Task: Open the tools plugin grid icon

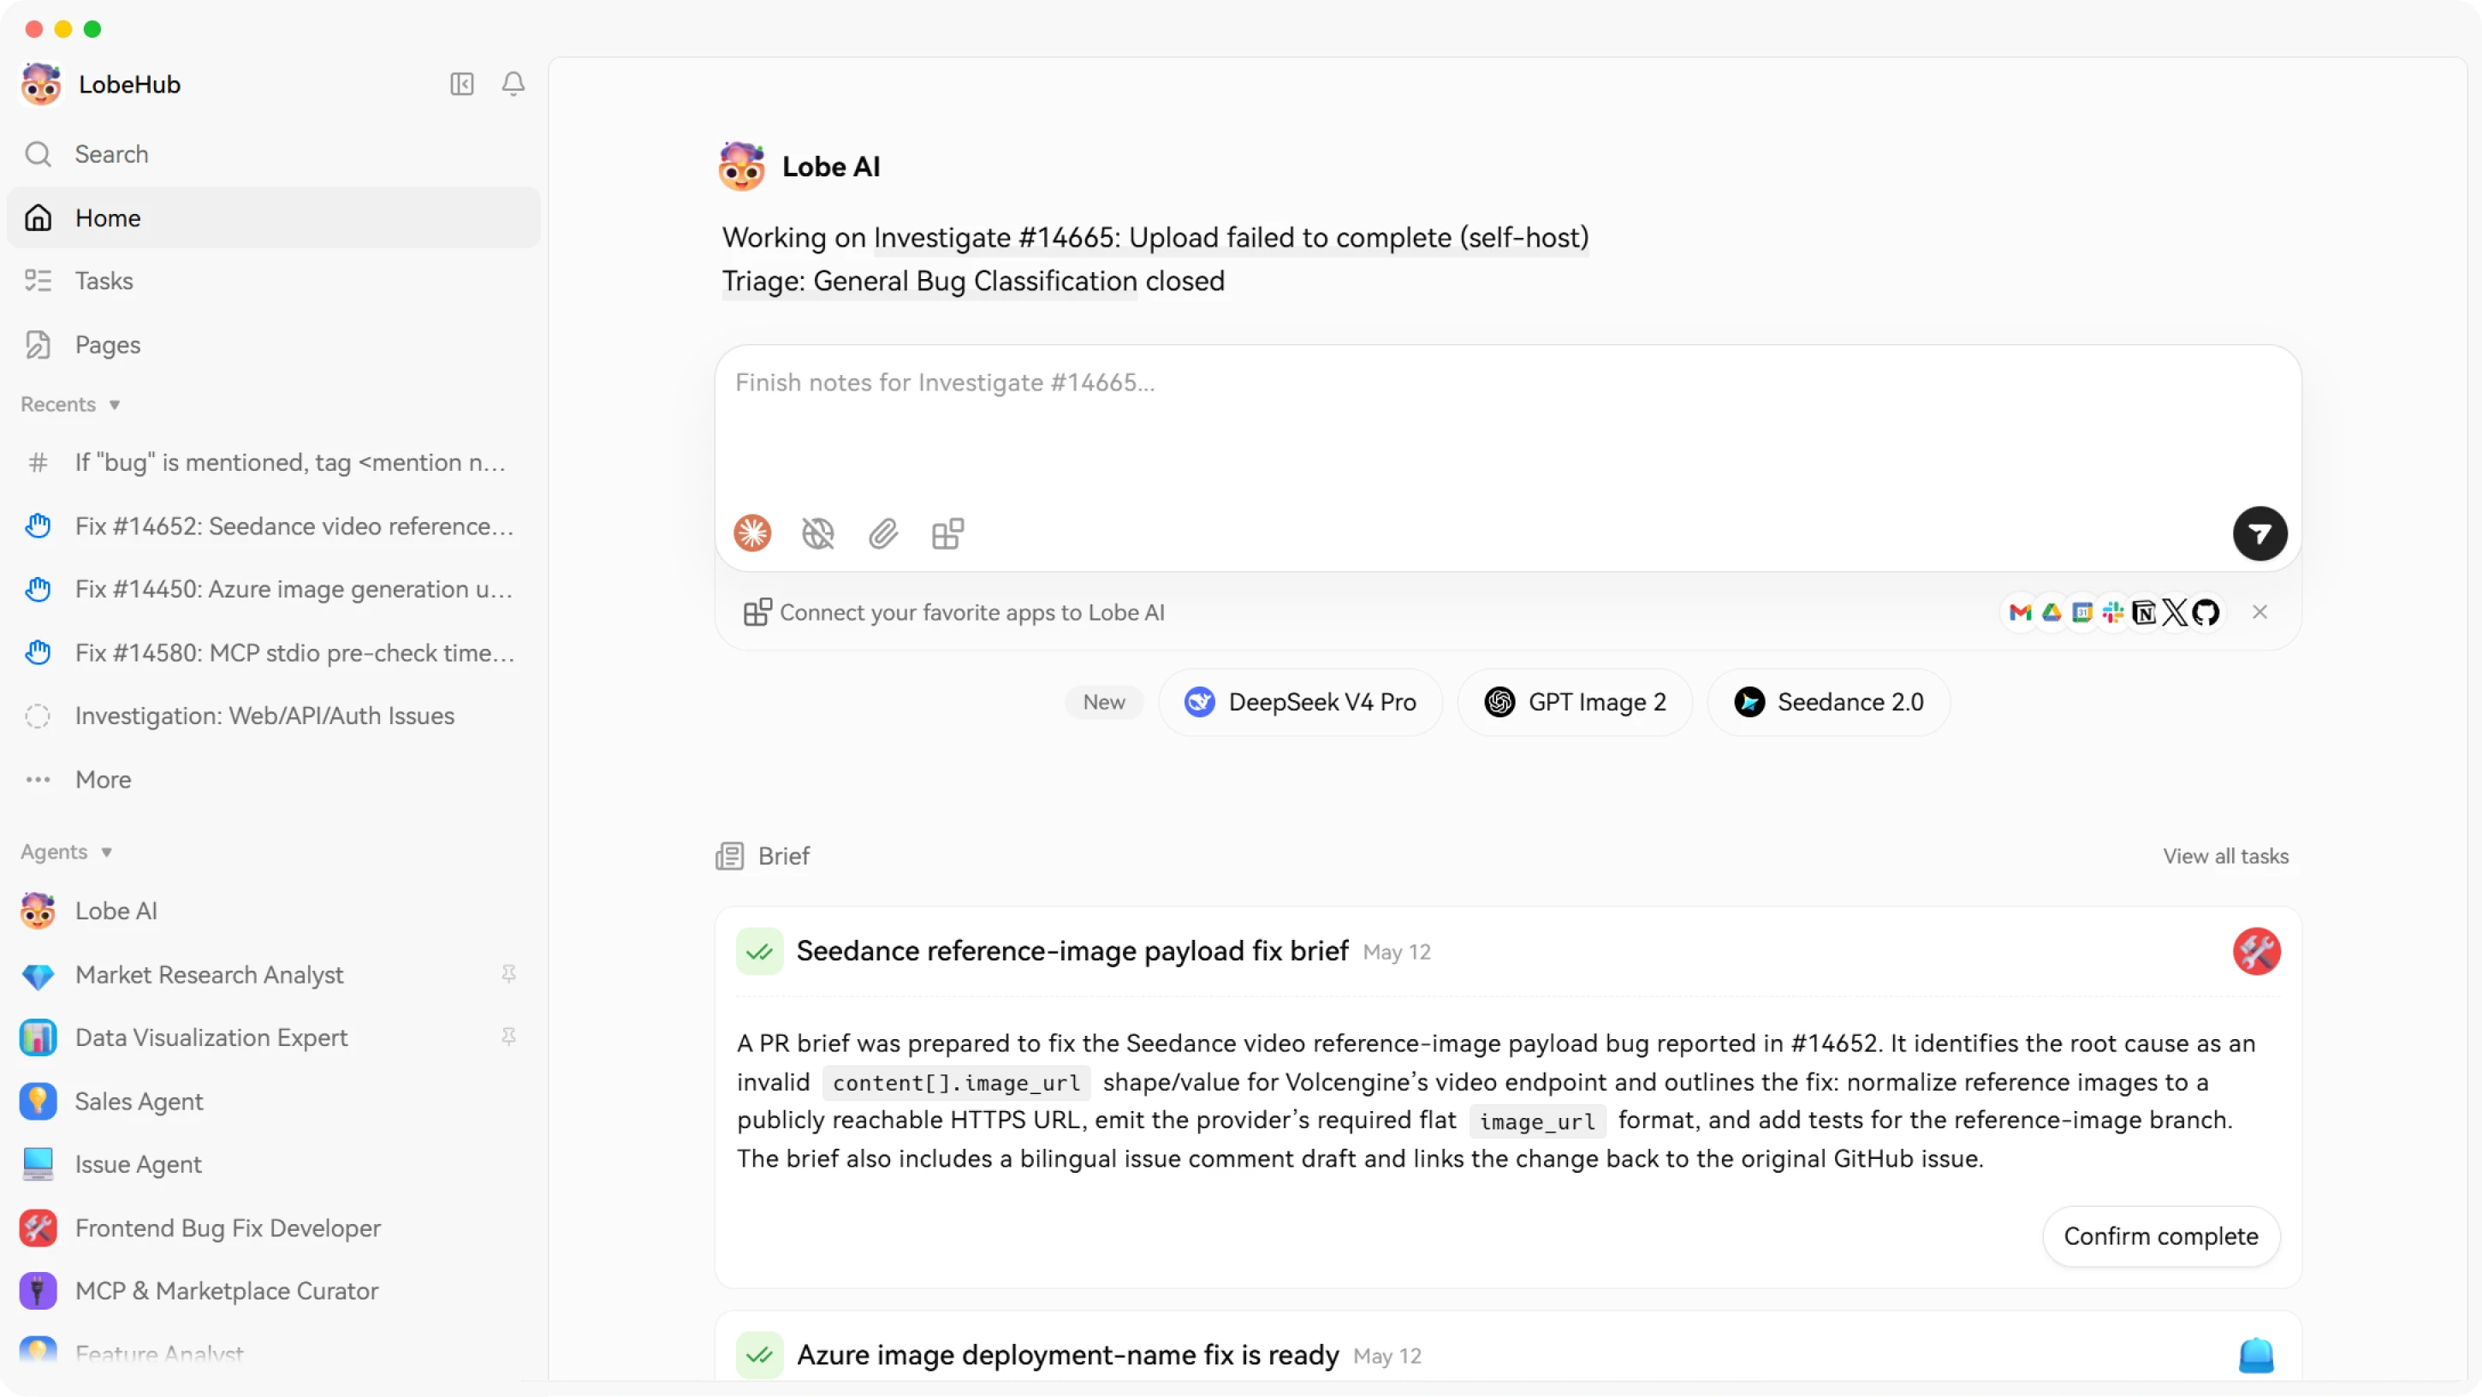Action: (948, 532)
